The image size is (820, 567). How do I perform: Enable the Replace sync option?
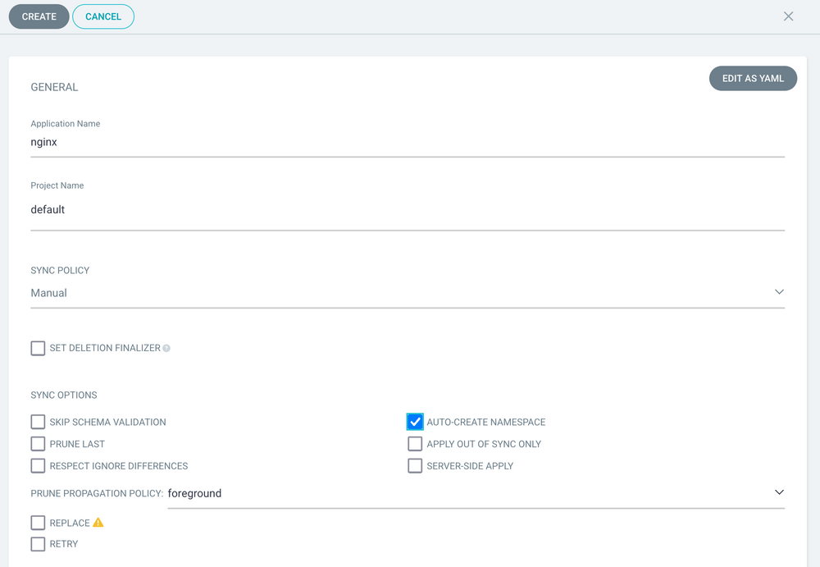click(38, 523)
